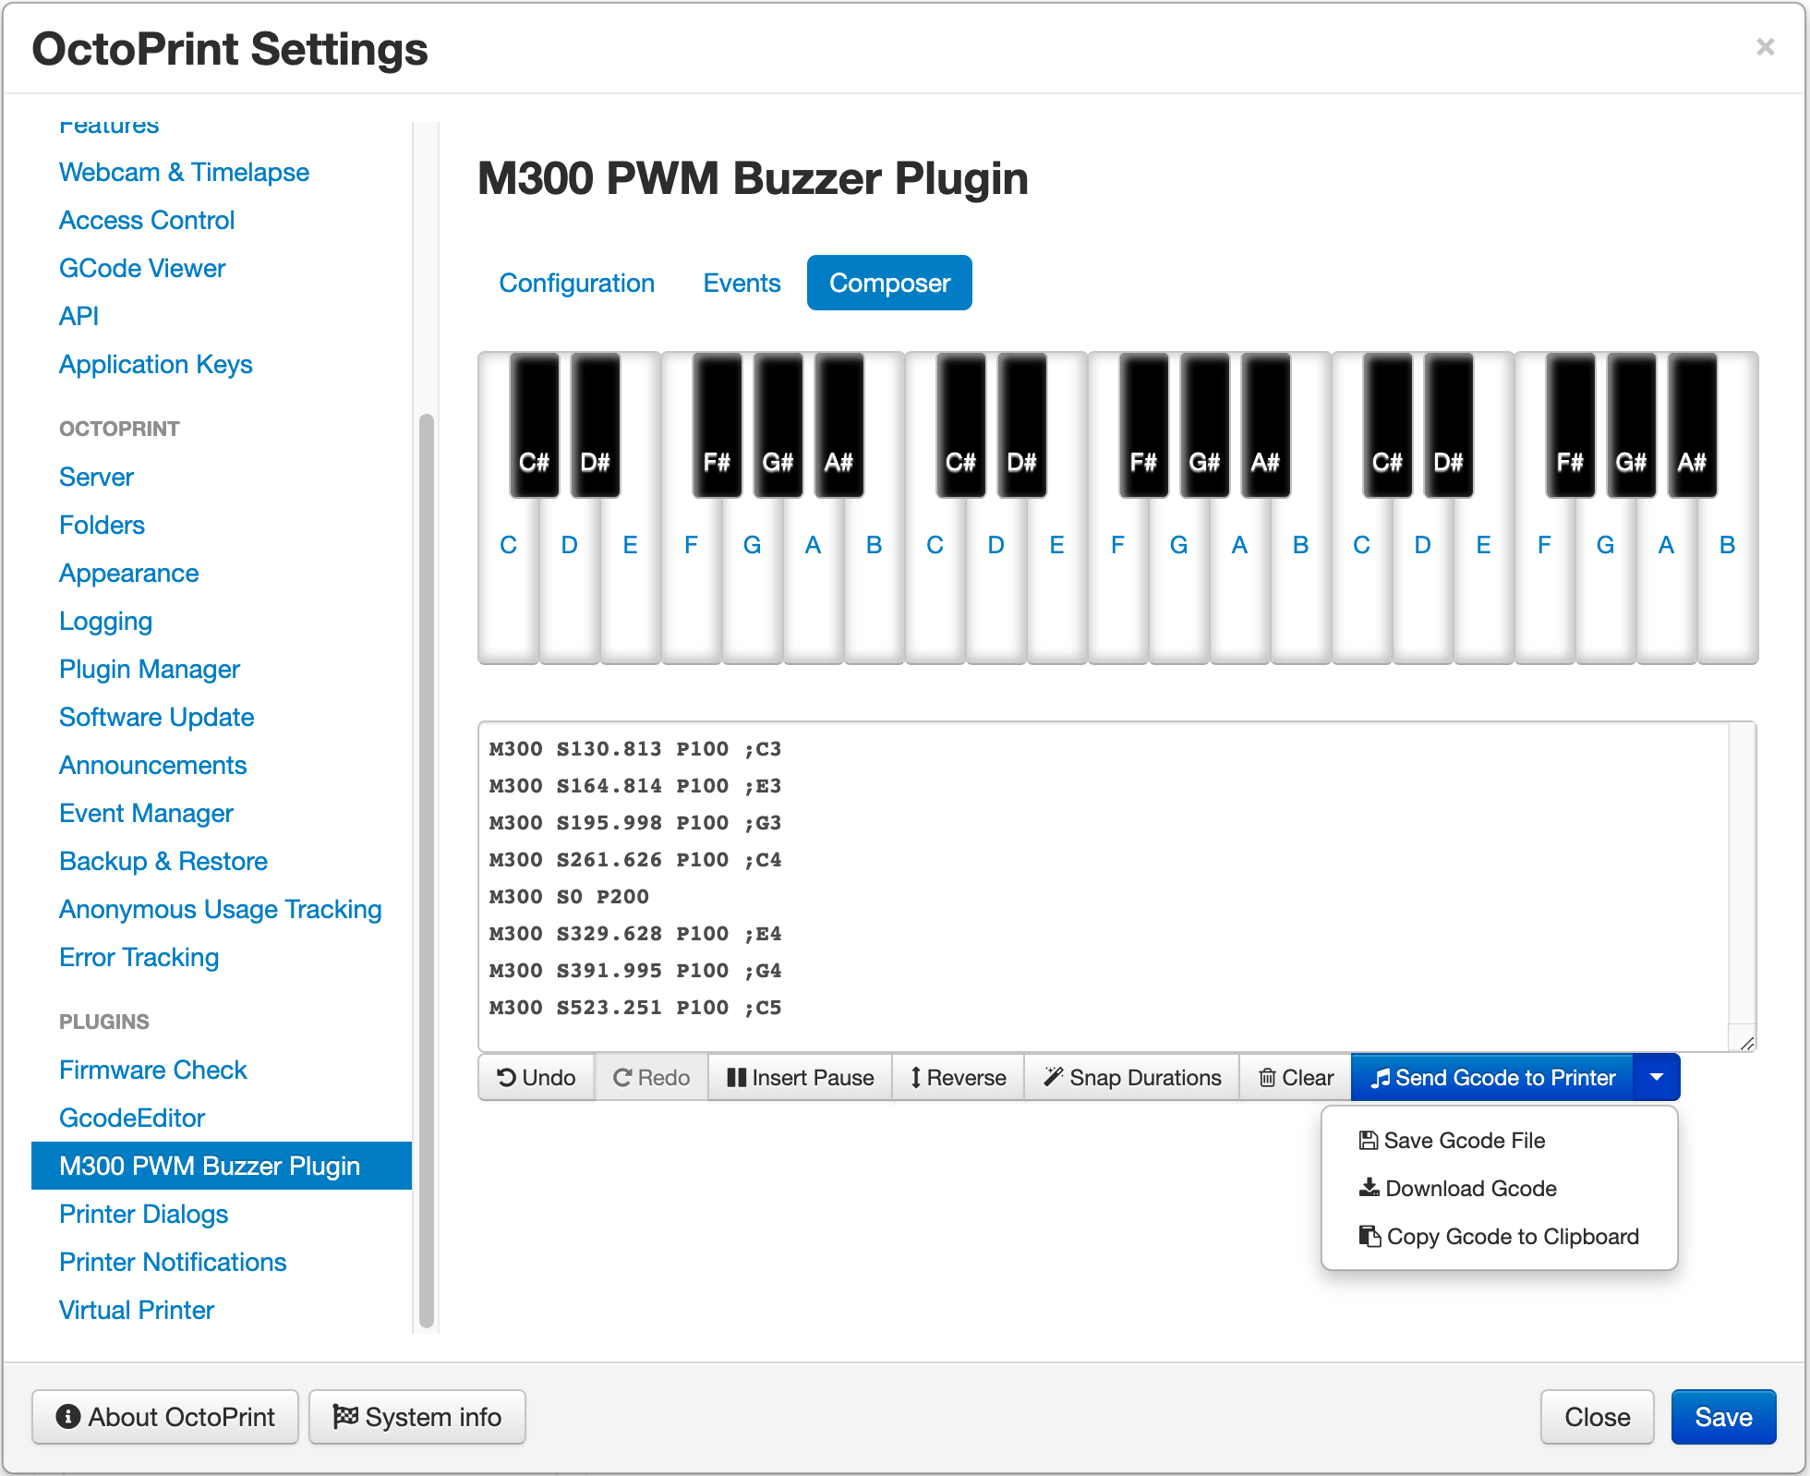Viewport: 1810px width, 1476px height.
Task: Open Firmware Check plugin settings
Action: point(152,1071)
